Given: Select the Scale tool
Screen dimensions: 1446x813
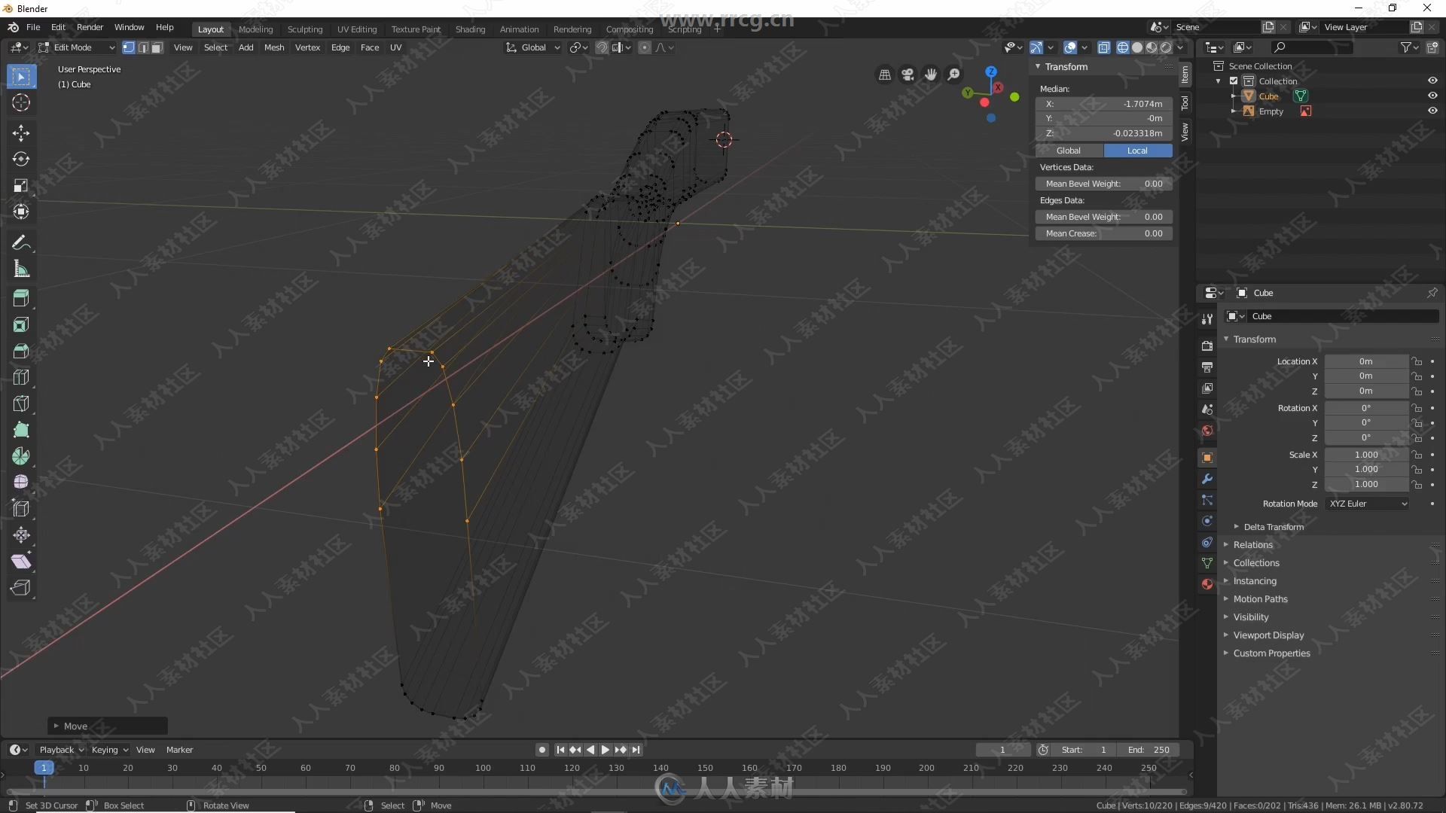Looking at the screenshot, I should pos(21,186).
